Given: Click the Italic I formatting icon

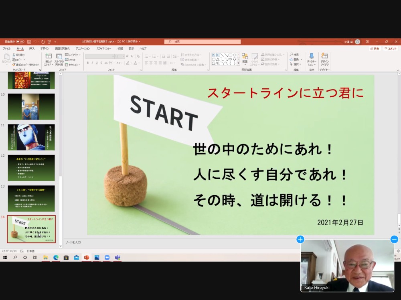Looking at the screenshot, I should 92,63.
